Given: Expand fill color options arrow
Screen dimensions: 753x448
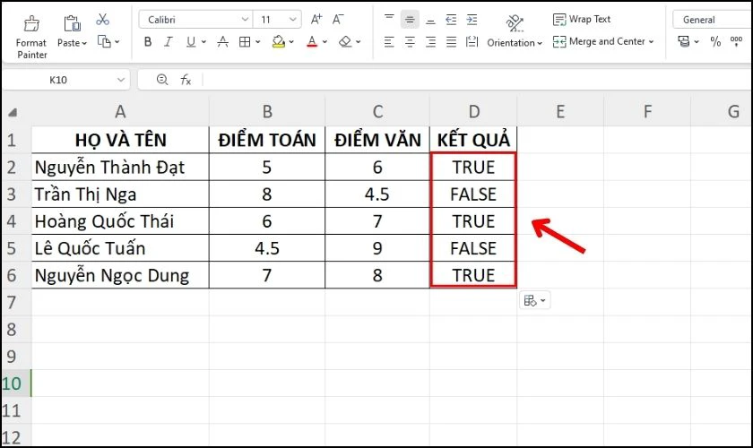Looking at the screenshot, I should 291,42.
